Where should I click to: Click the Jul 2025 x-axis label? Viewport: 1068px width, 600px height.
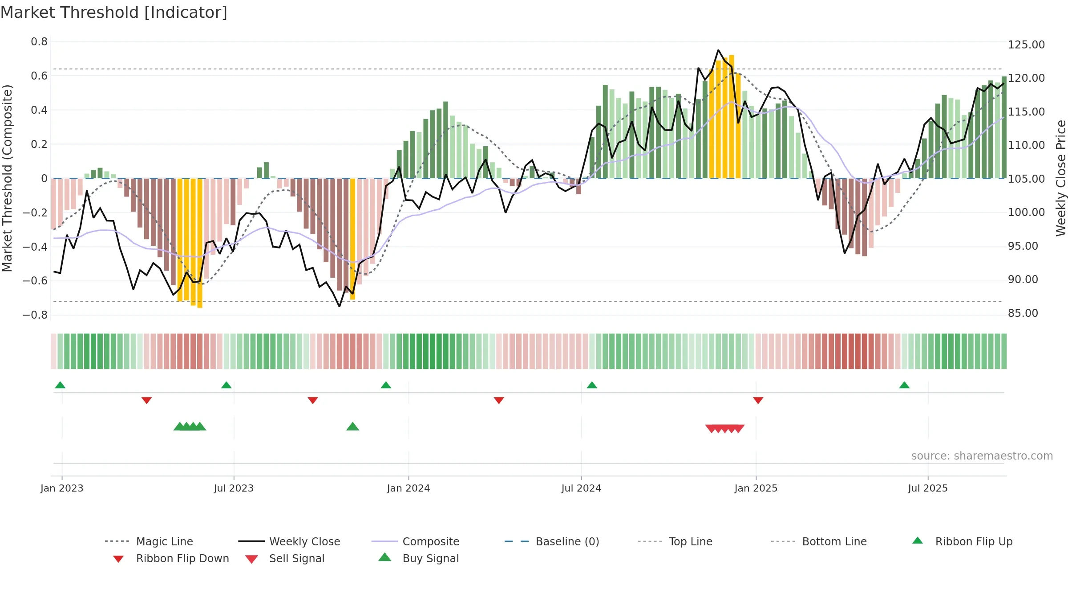click(x=928, y=488)
